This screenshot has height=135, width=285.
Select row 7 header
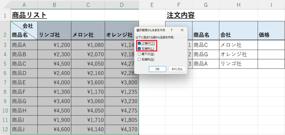coord(5,82)
